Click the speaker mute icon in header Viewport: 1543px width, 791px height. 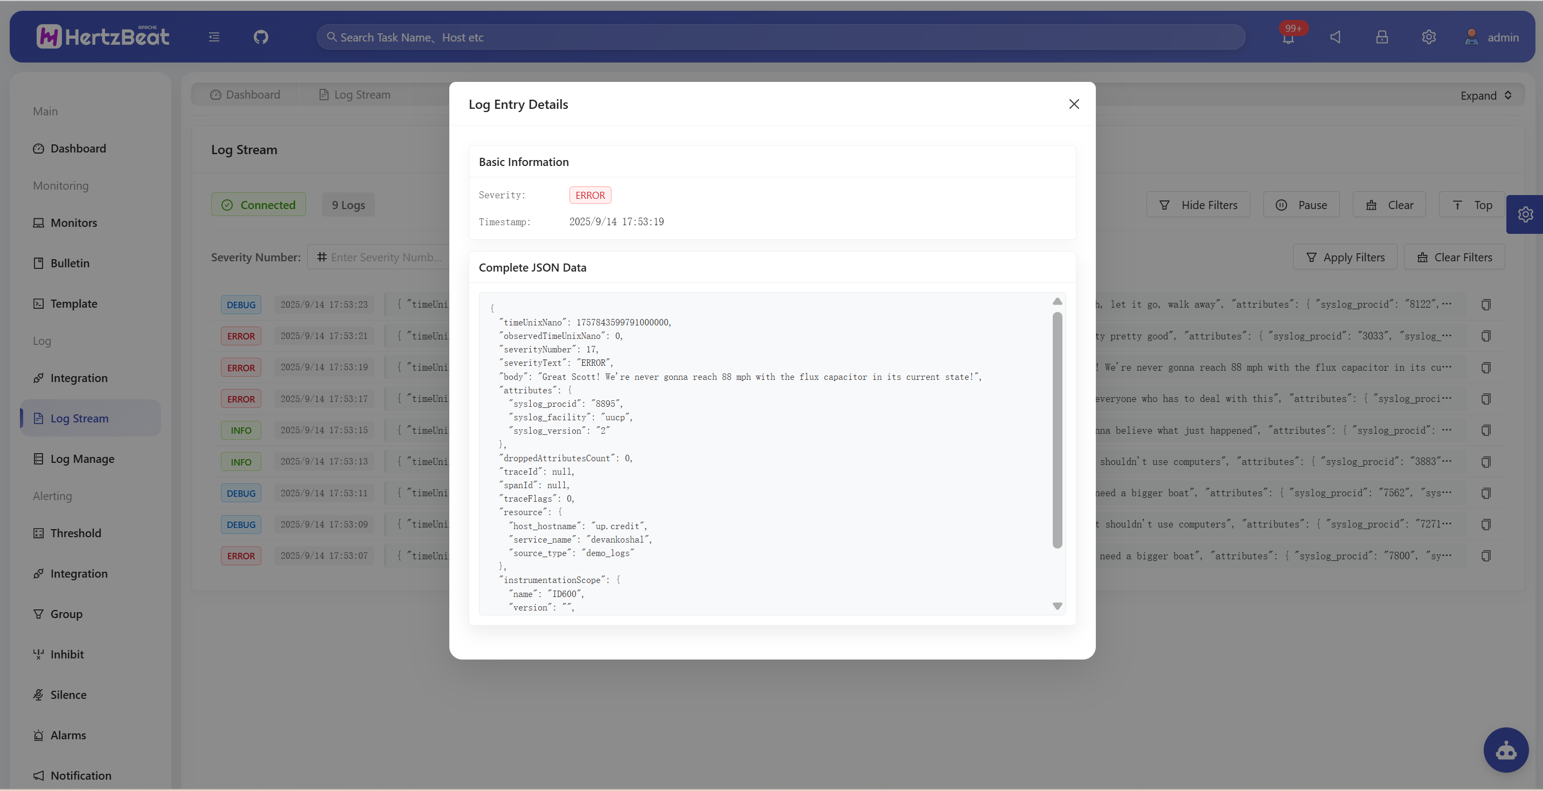(1335, 37)
